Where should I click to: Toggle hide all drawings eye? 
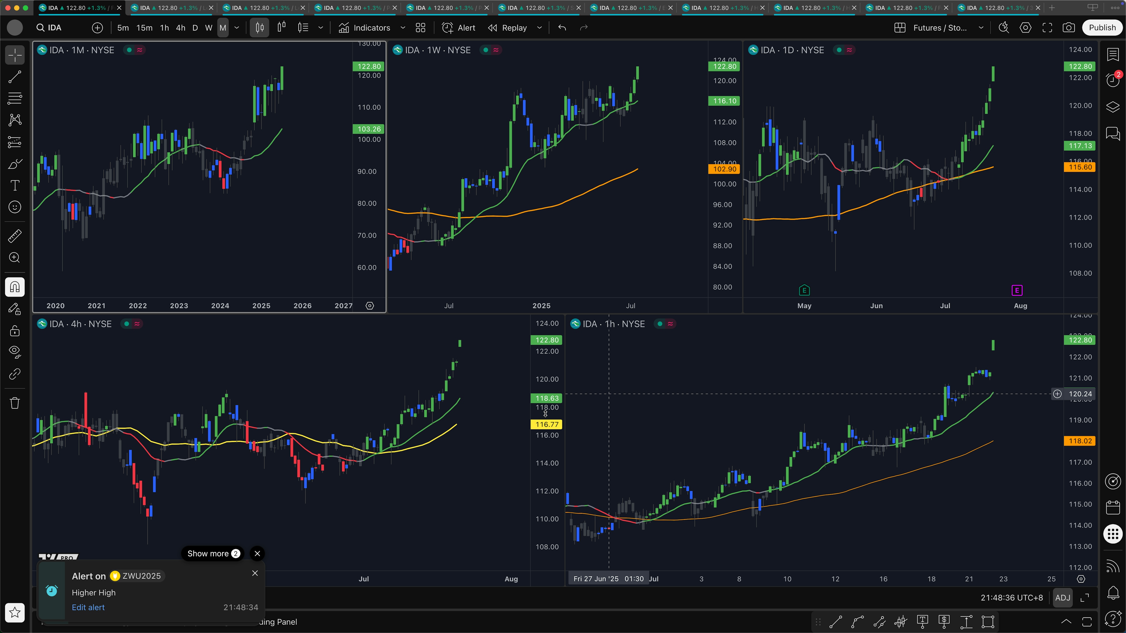coord(15,352)
